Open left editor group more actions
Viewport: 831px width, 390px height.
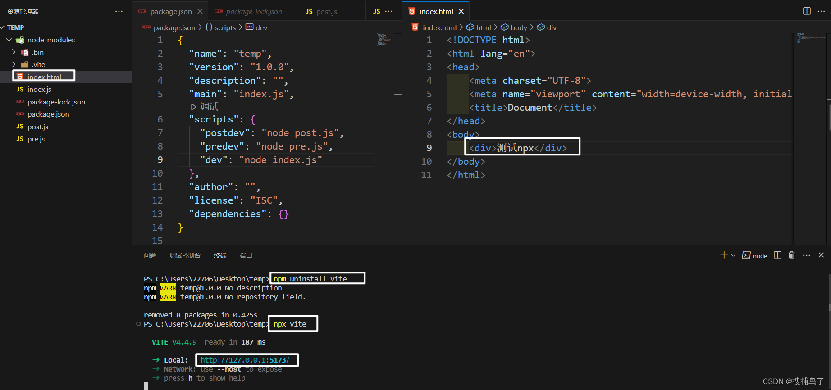[x=389, y=11]
